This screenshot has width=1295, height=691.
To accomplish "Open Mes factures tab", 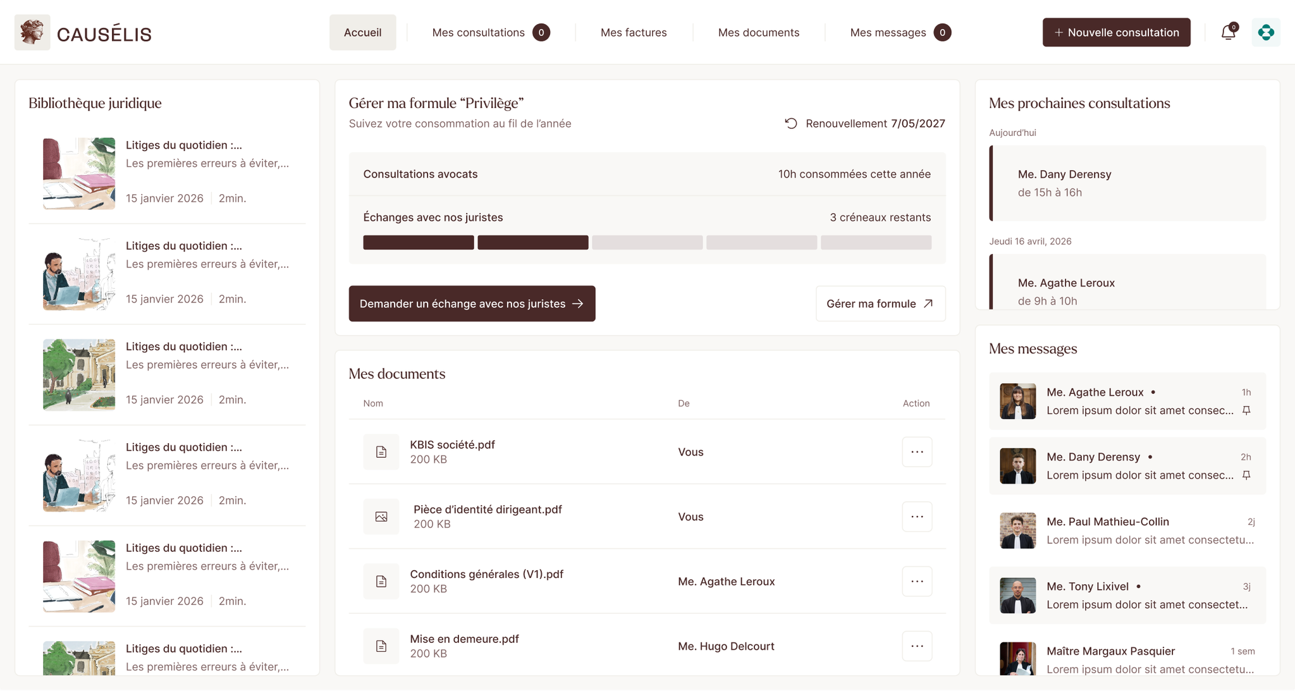I will click(634, 32).
